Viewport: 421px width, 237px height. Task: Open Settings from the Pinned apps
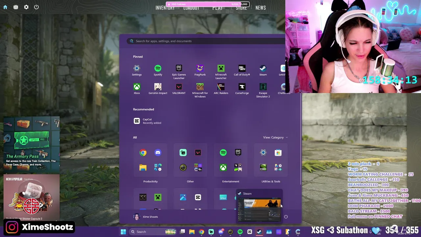pyautogui.click(x=137, y=70)
